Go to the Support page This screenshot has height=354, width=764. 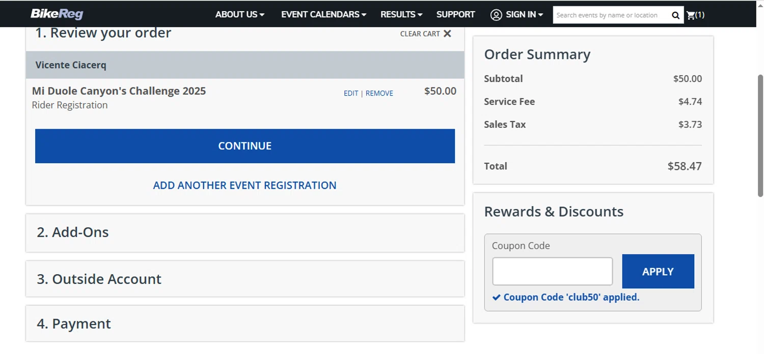tap(455, 14)
